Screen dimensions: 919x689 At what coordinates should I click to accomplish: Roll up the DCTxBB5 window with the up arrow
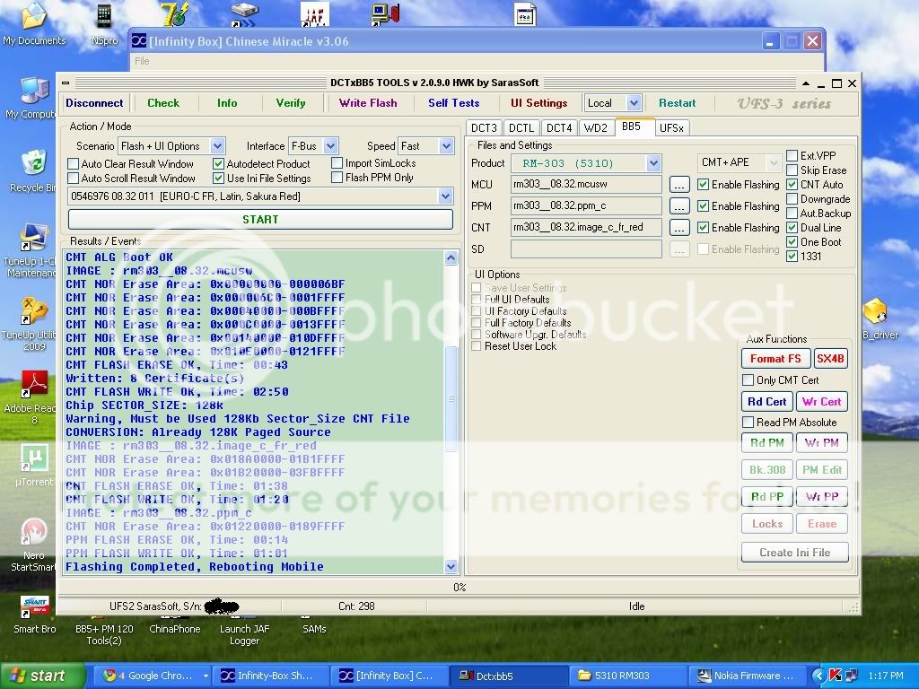coord(806,83)
